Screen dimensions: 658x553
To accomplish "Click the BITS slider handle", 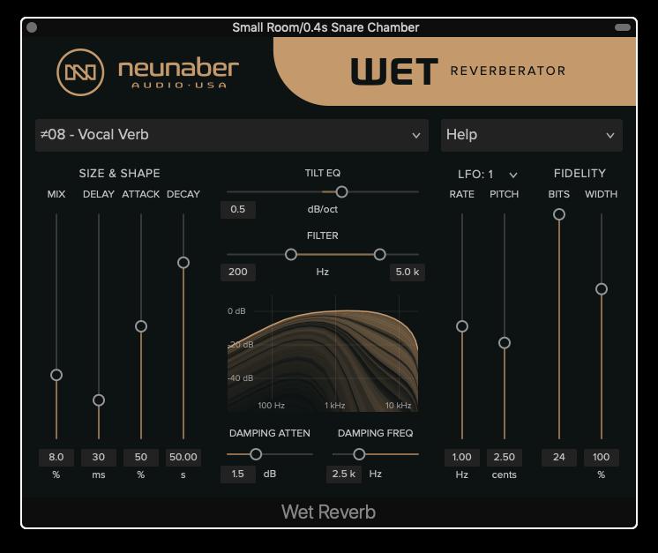I will pos(559,214).
